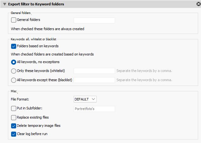Select All keywords, no exceptions option
Viewport: 201px width, 143px height.
[14, 62]
